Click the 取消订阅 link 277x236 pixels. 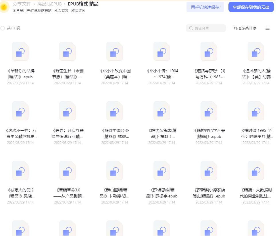78,11
